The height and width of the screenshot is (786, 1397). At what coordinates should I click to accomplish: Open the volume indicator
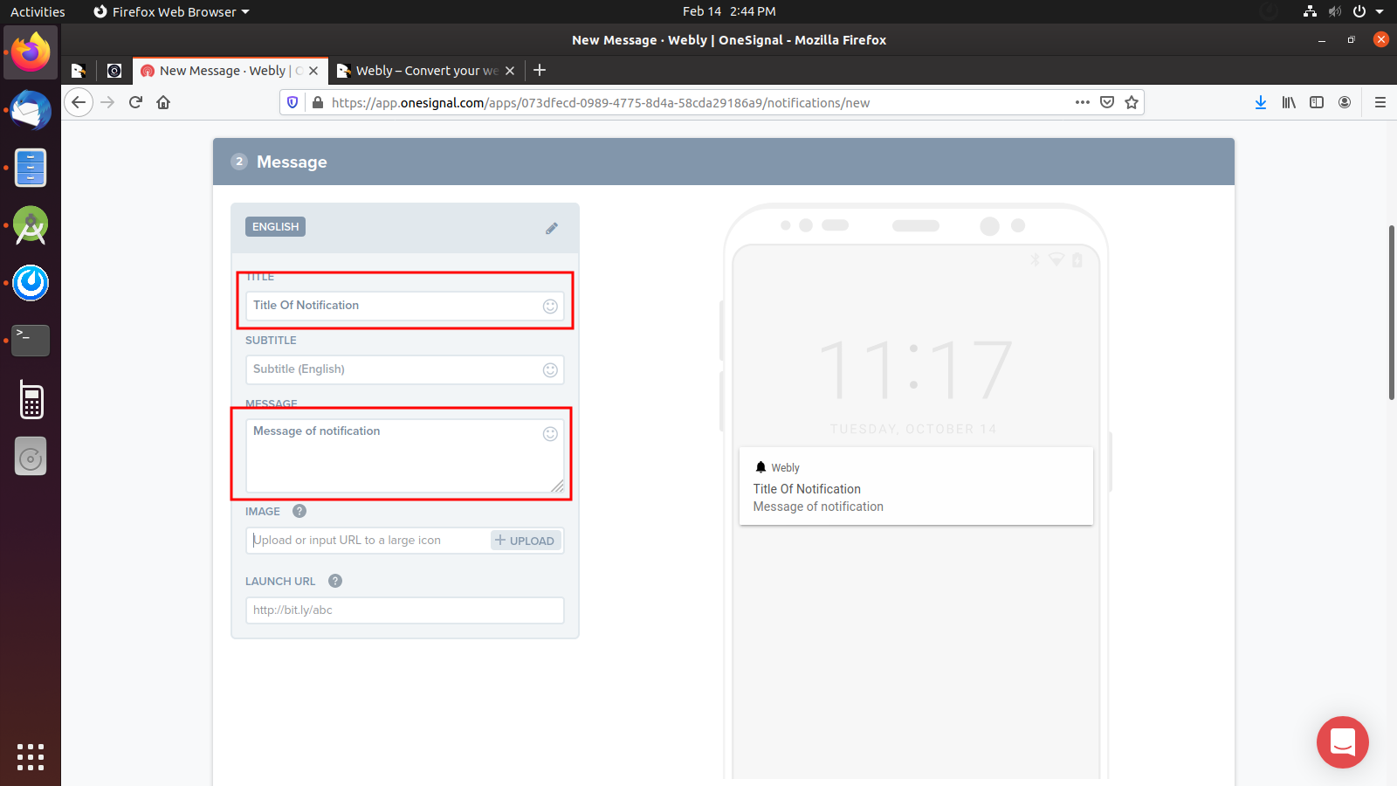click(1334, 11)
